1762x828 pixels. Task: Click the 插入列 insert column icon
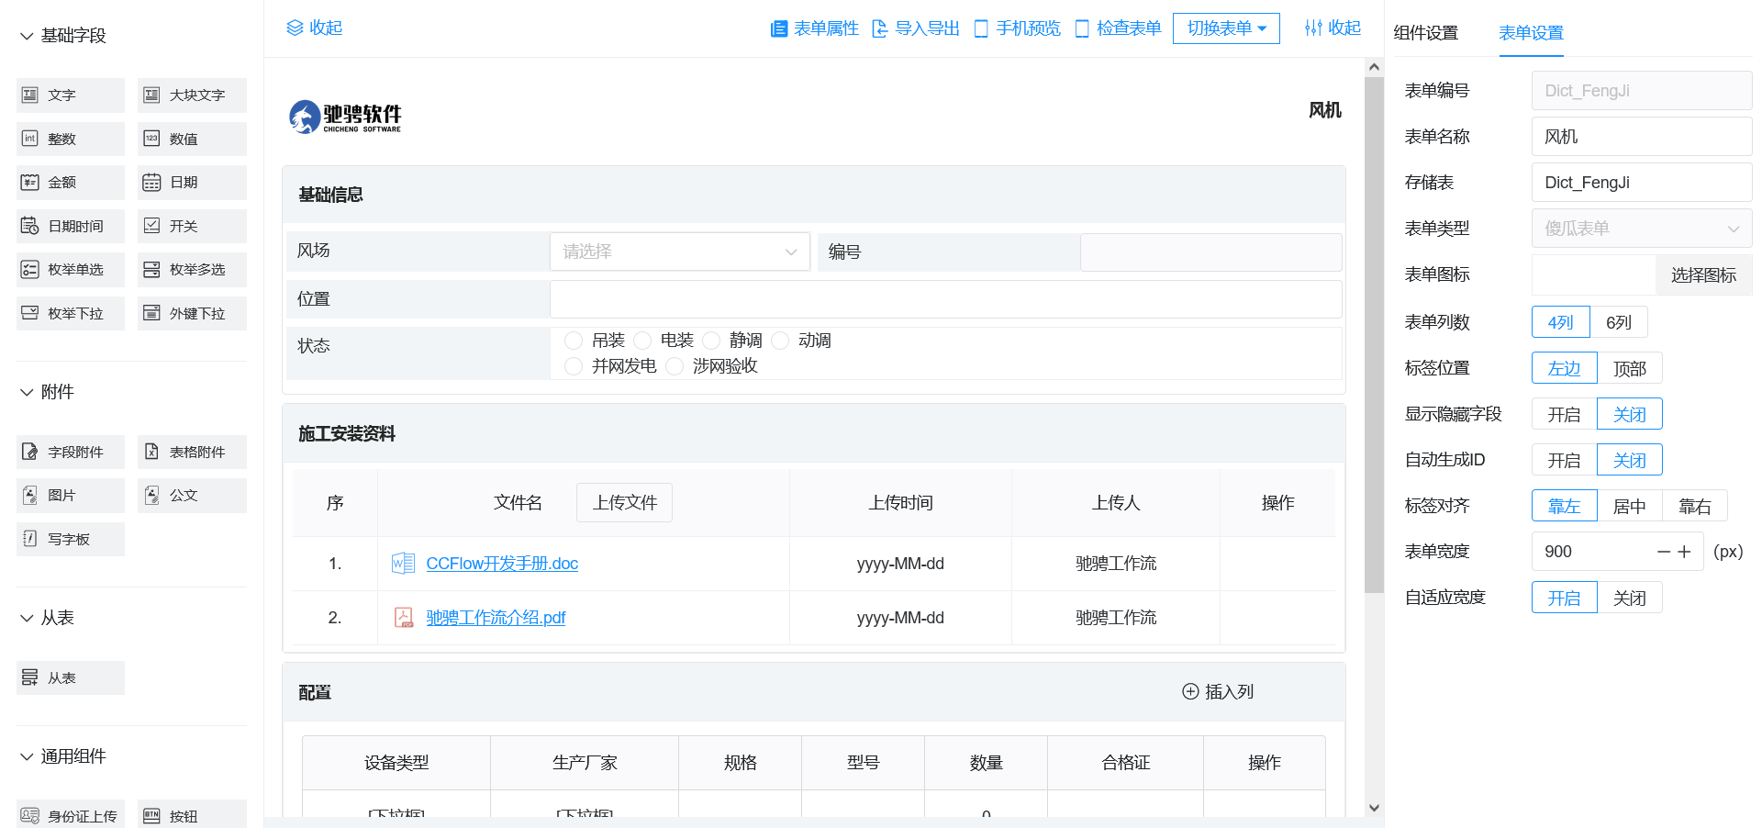pos(1190,692)
